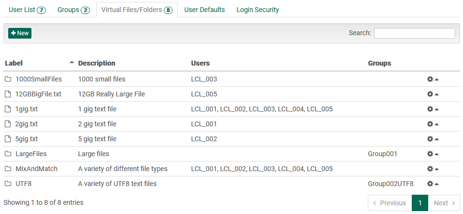Click the file icon next to 1gig.txt

pyautogui.click(x=8, y=109)
